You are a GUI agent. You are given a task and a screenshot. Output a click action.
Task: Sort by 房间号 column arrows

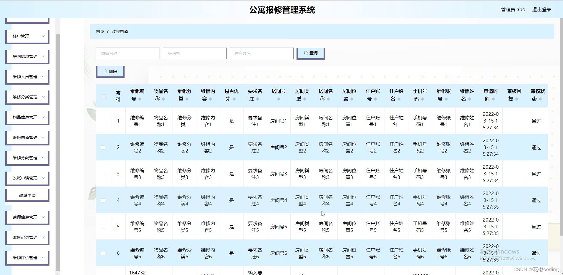pyautogui.click(x=279, y=99)
